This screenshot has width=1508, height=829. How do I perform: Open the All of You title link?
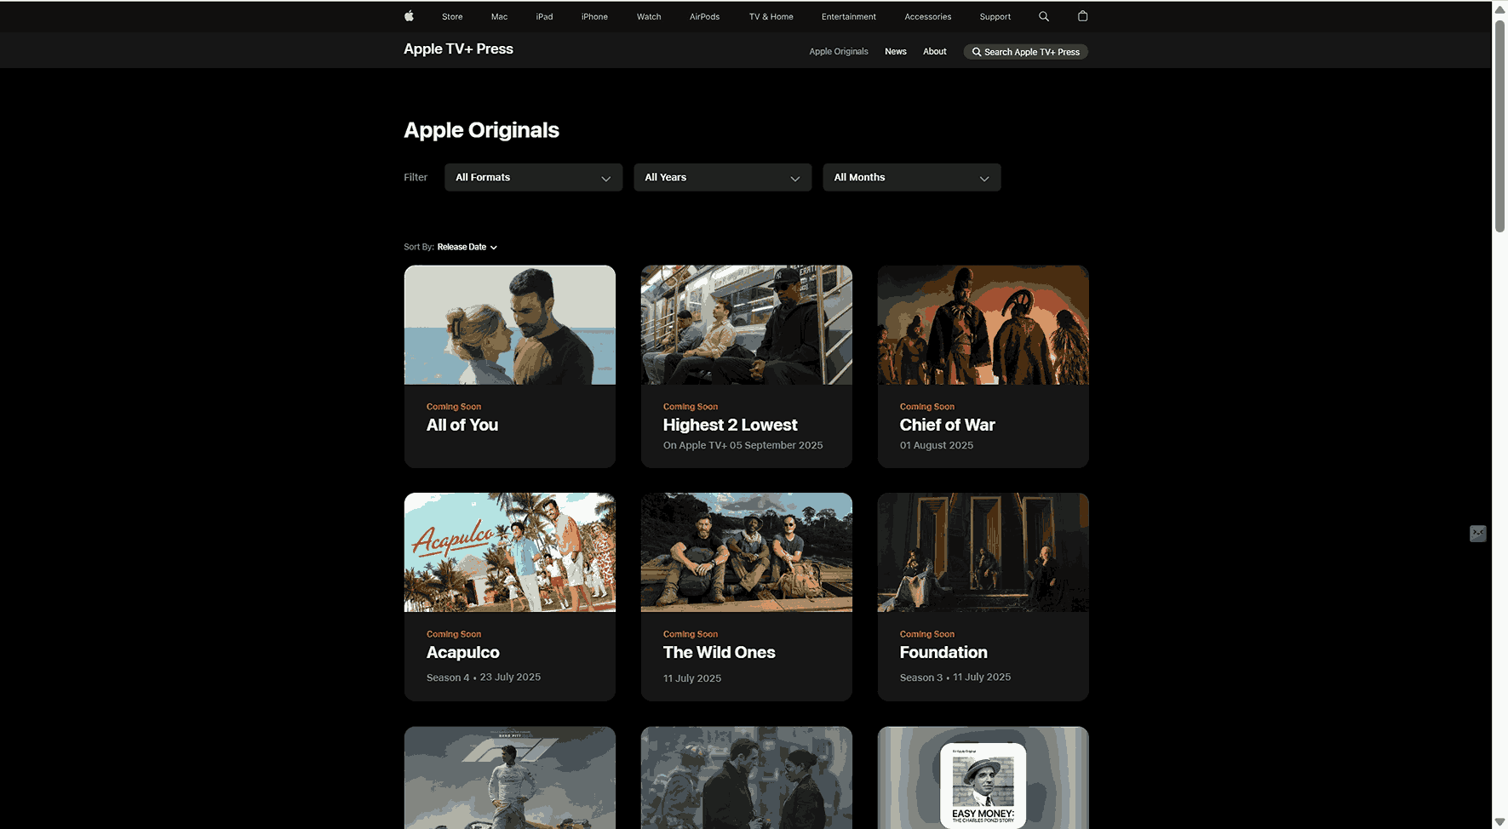[x=462, y=425]
